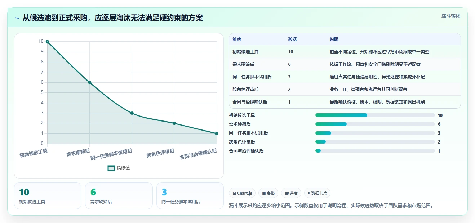Viewport: 475px width, 223px height.
Task: Click x-axis label 需求硬筛后 on chart
Action: point(78,153)
